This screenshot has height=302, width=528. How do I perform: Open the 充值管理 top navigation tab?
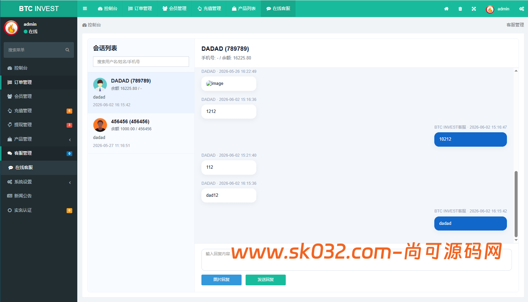coord(209,9)
